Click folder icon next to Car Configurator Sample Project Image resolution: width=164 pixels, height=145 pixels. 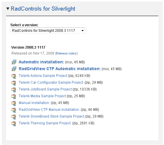14,83
